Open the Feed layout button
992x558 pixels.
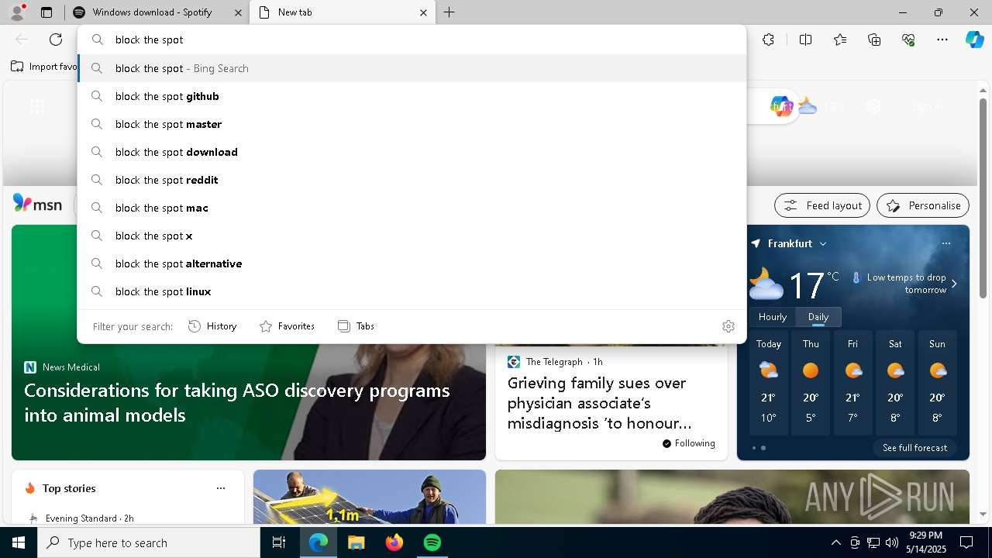click(x=822, y=205)
